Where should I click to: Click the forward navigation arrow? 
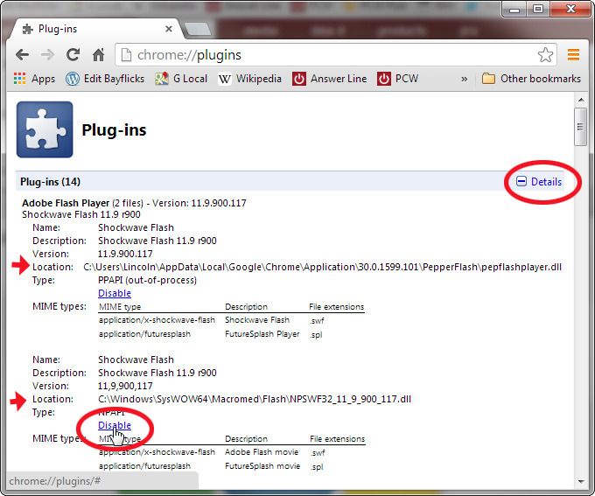47,55
